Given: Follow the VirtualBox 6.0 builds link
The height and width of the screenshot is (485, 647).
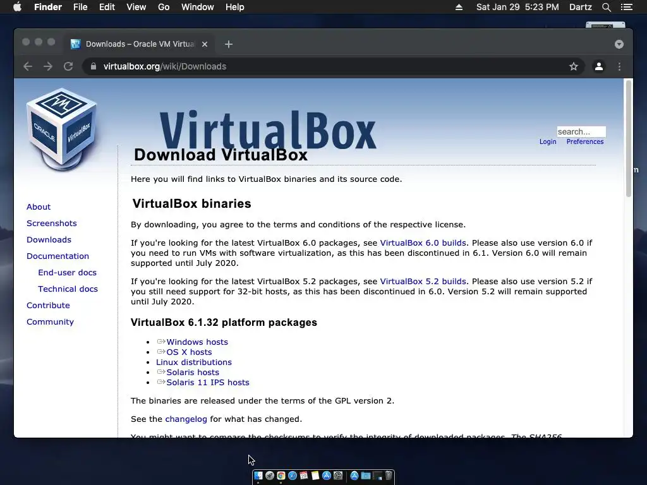Looking at the screenshot, I should coord(423,243).
